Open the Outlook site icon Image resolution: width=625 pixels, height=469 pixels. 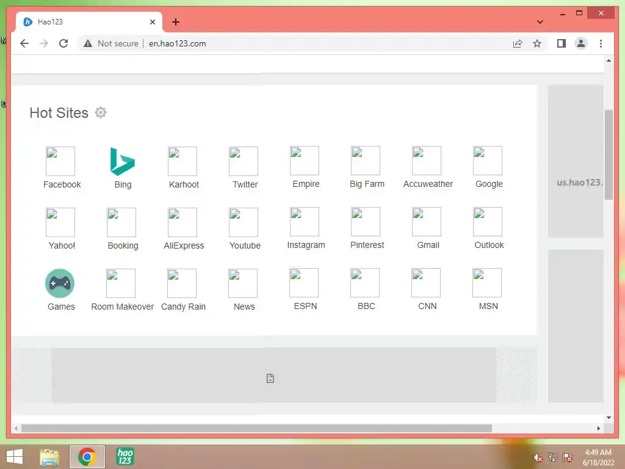click(488, 222)
